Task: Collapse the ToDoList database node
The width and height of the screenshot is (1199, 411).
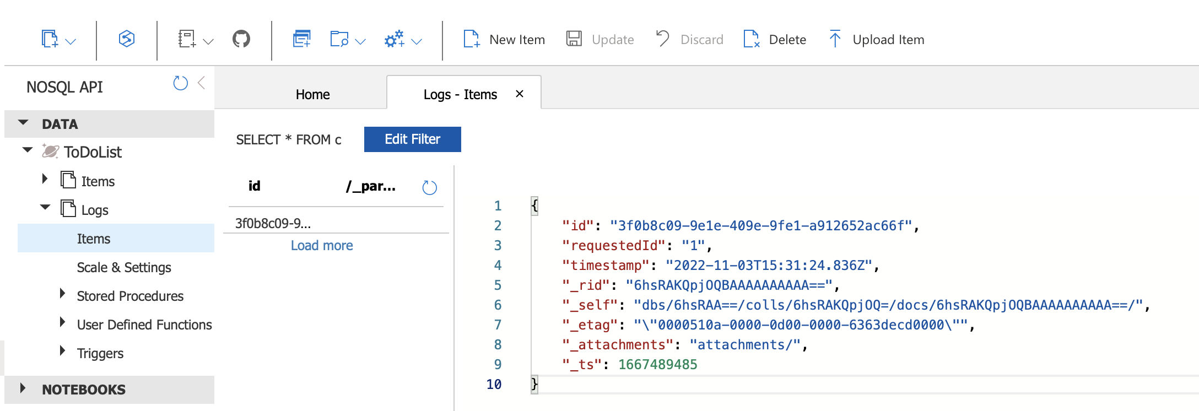Action: 28,150
